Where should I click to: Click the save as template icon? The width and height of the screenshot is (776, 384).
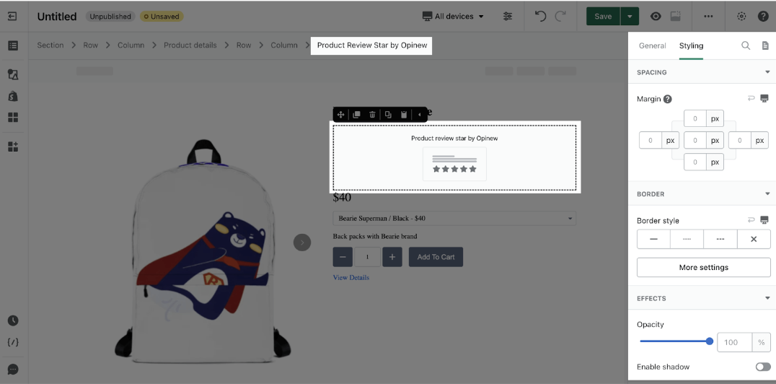tap(675, 17)
